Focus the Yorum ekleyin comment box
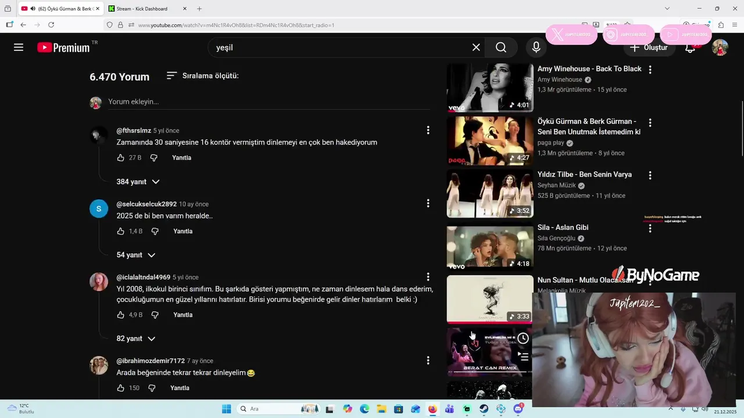Screen dimensions: 744x418 click(x=269, y=102)
